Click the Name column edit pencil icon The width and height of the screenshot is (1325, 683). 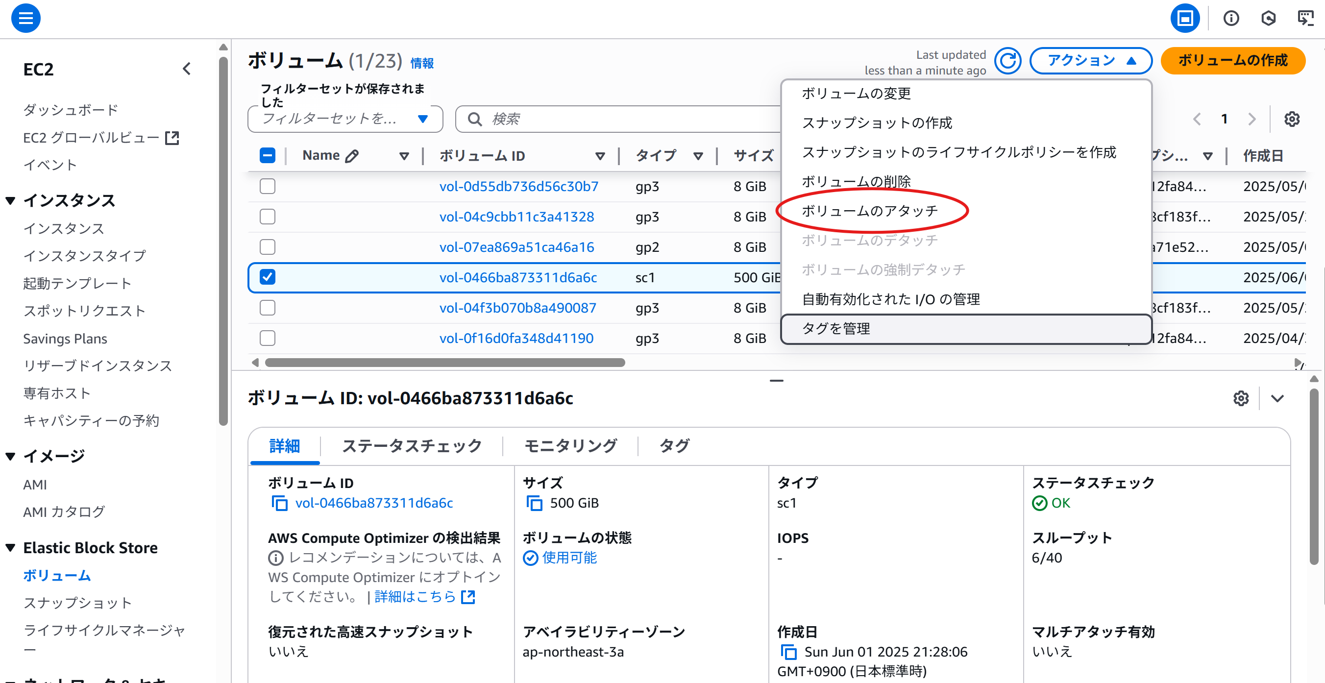point(352,156)
